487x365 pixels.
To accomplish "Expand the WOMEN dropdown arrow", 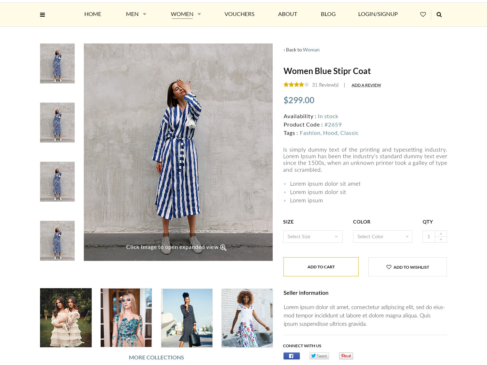I will [x=199, y=14].
